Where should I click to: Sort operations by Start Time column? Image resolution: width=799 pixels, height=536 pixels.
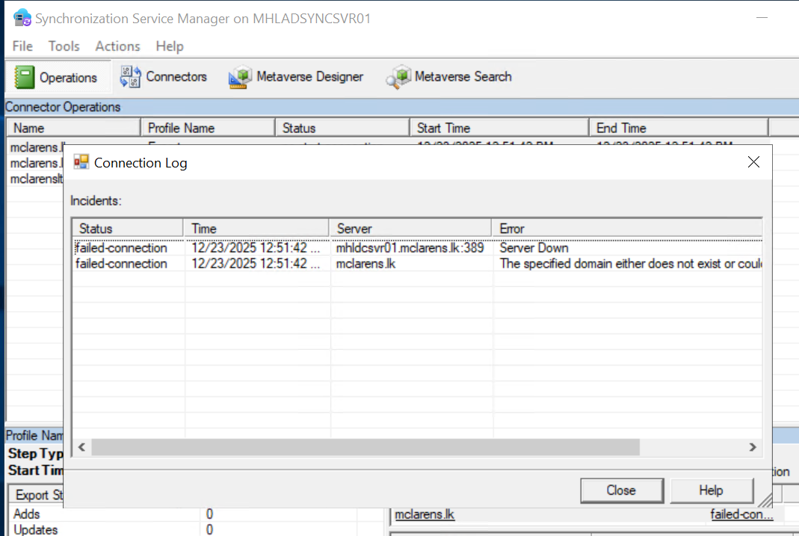[499, 128]
